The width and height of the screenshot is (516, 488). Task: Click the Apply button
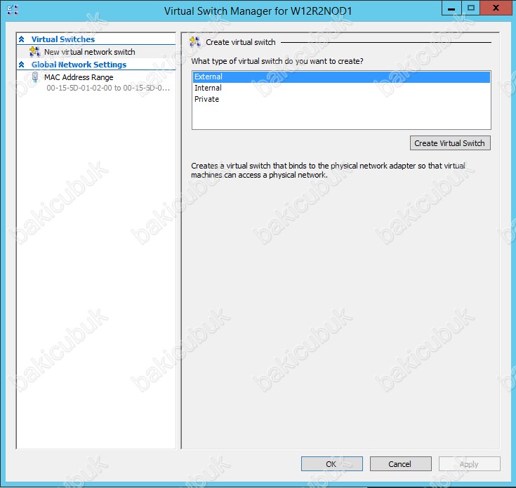[x=469, y=463]
